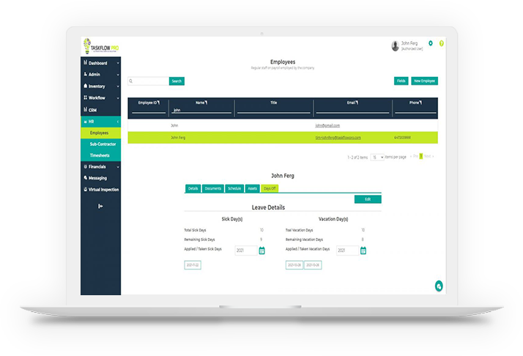The image size is (523, 356).
Task: Open the vacation days calendar picker
Action: click(x=363, y=251)
